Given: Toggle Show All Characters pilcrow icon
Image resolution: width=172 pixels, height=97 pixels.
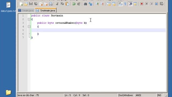Looking at the screenshot, I should [x=125, y=4].
